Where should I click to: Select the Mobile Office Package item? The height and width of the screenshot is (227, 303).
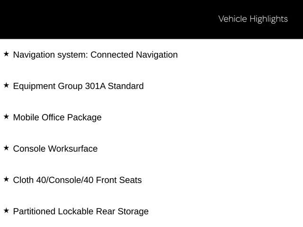click(57, 118)
